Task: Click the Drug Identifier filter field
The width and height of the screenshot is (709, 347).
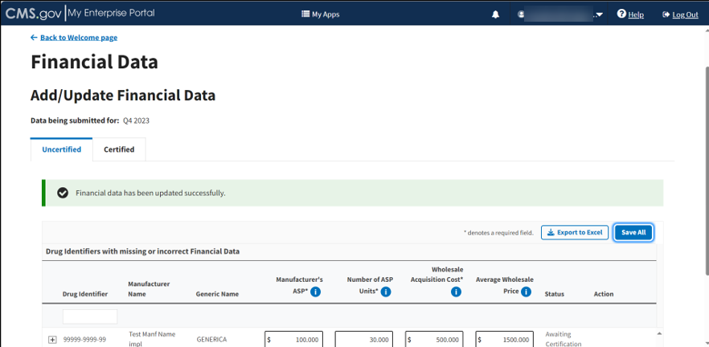Action: pyautogui.click(x=90, y=316)
